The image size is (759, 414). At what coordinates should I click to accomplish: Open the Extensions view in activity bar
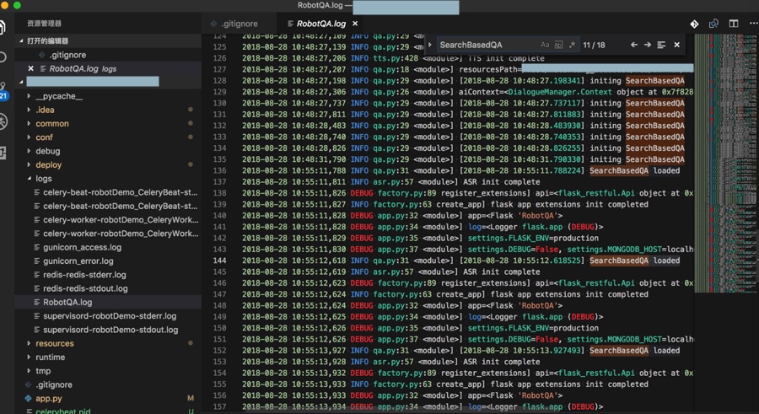pyautogui.click(x=3, y=153)
